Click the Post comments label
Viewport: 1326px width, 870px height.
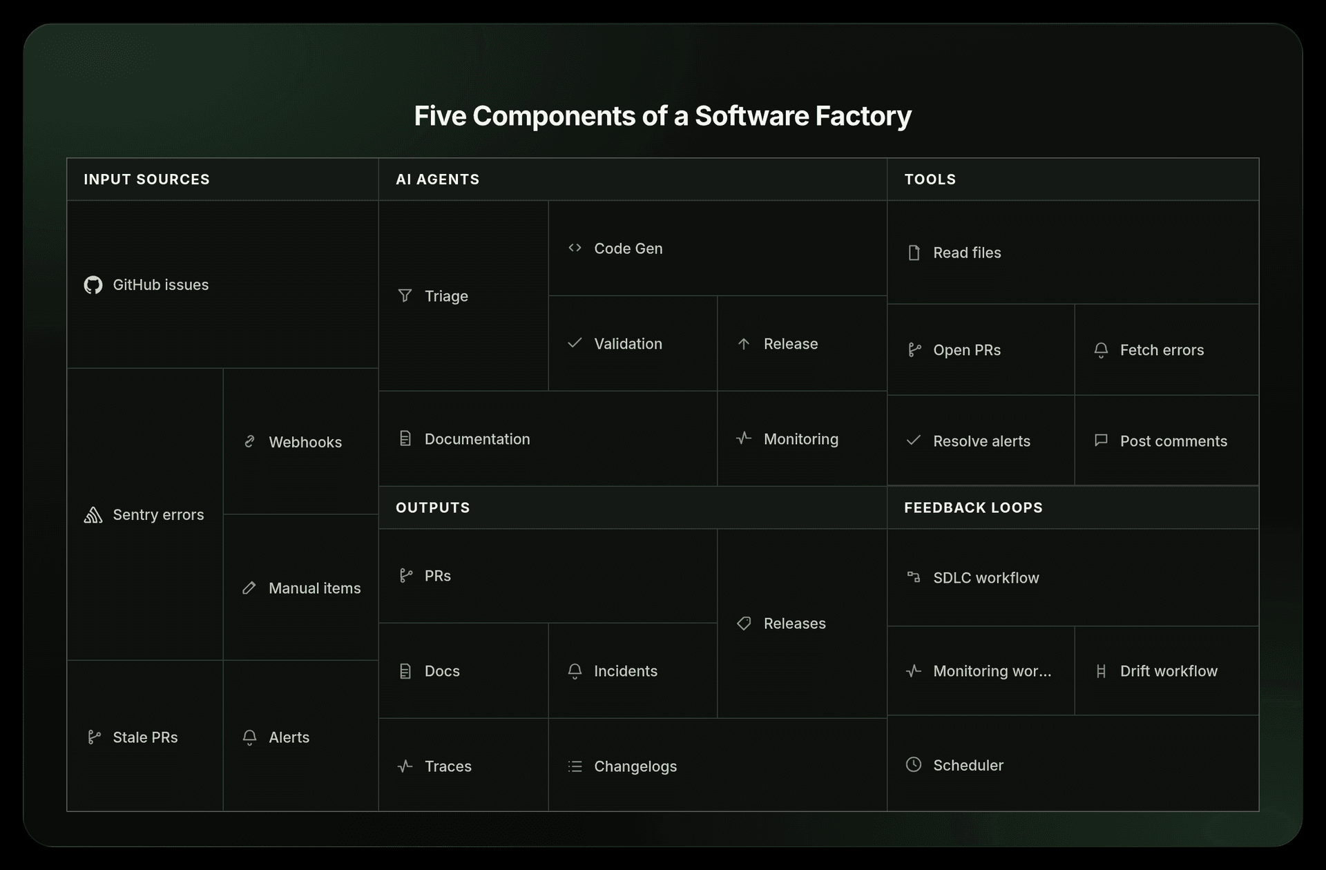1173,441
